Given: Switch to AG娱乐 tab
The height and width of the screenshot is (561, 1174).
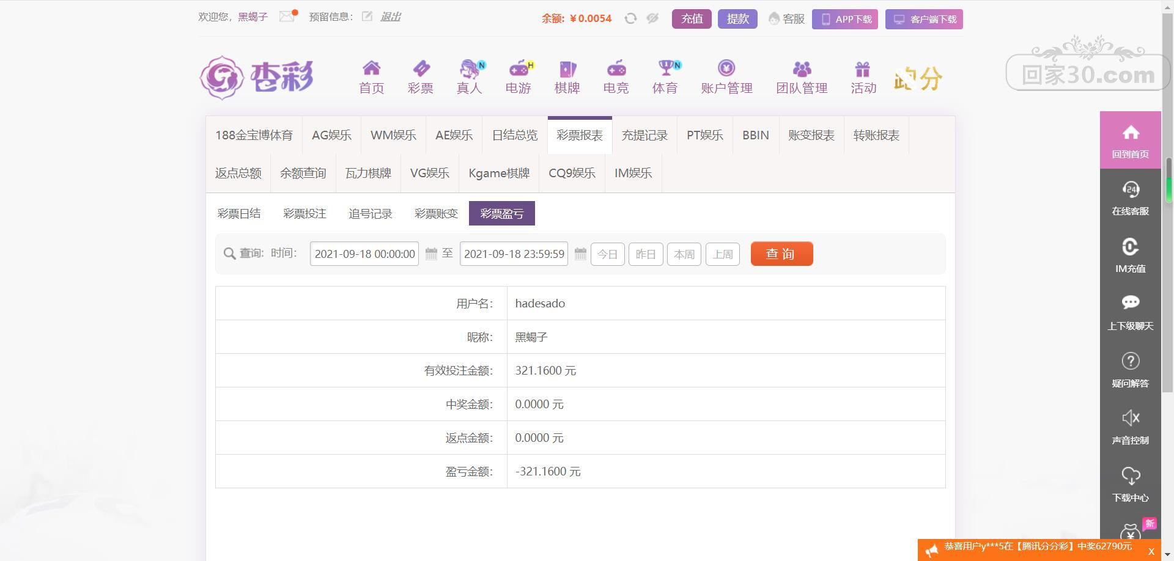Looking at the screenshot, I should point(331,135).
